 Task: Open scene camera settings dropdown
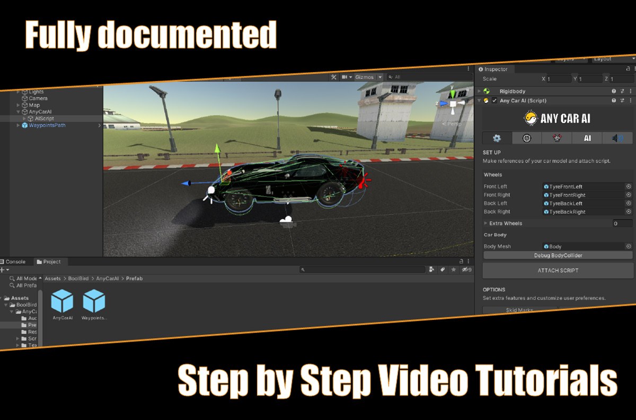[x=347, y=77]
